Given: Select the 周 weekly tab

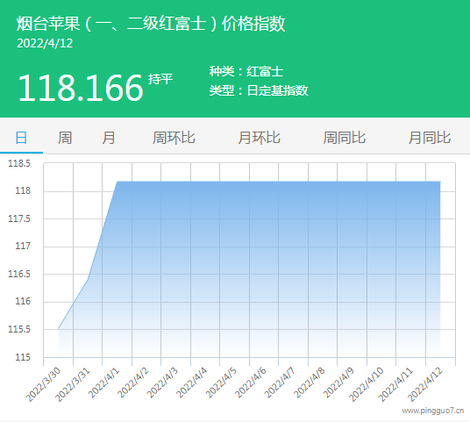Looking at the screenshot, I should point(65,138).
